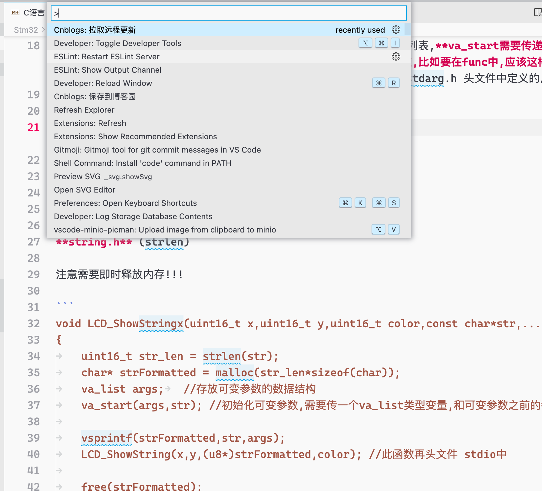Run Cnblogs: 拉取远程更新 command
Screen dimensions: 542x491
(x=226, y=30)
